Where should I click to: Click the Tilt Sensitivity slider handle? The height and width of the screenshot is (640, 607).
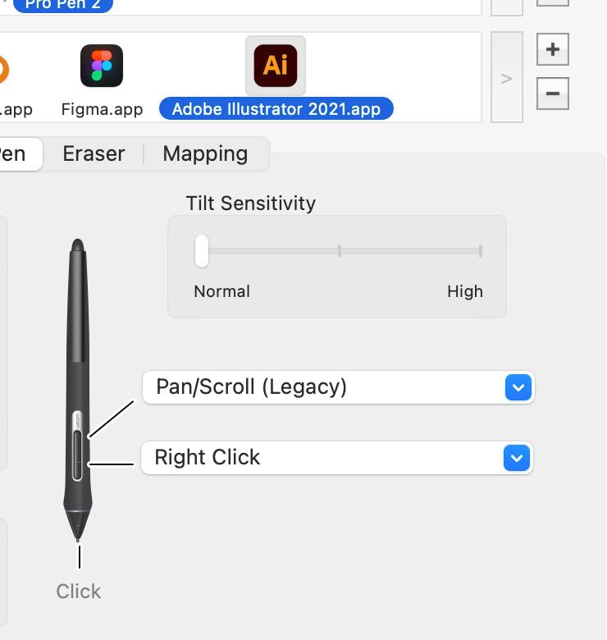point(202,251)
